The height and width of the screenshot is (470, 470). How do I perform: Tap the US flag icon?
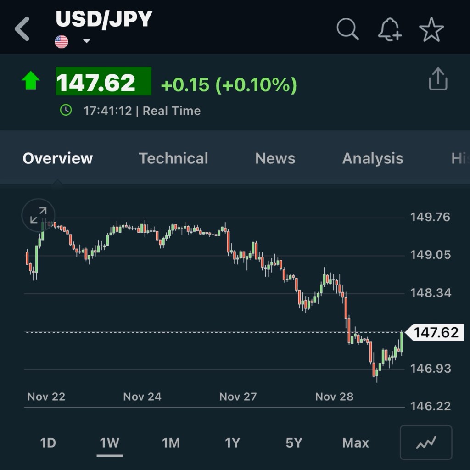pos(62,42)
